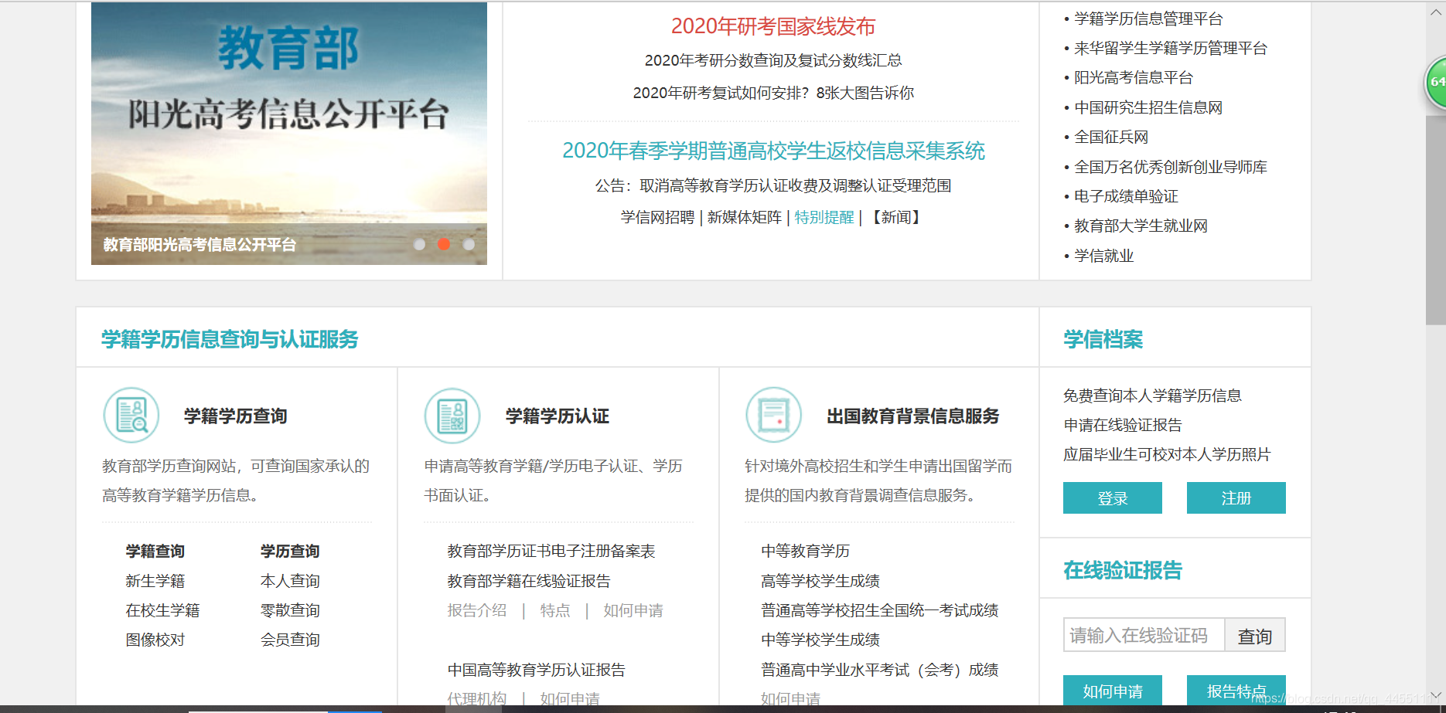Open 来华留学生学籍学历管理平台
Screen dimensions: 1446x713
(x=1171, y=48)
